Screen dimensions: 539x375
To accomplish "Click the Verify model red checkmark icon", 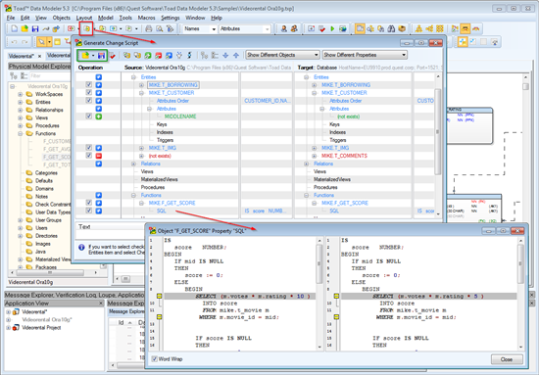I will coord(321,28).
